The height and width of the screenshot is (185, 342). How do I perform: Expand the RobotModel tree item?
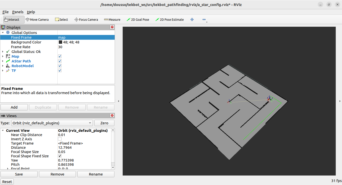[x=3, y=66]
